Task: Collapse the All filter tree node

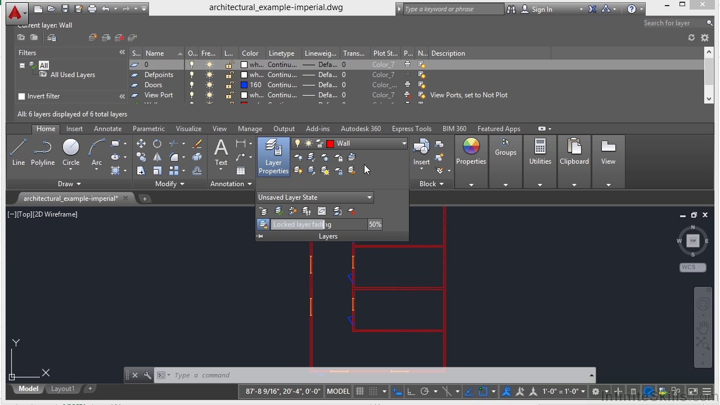Action: pyautogui.click(x=22, y=65)
